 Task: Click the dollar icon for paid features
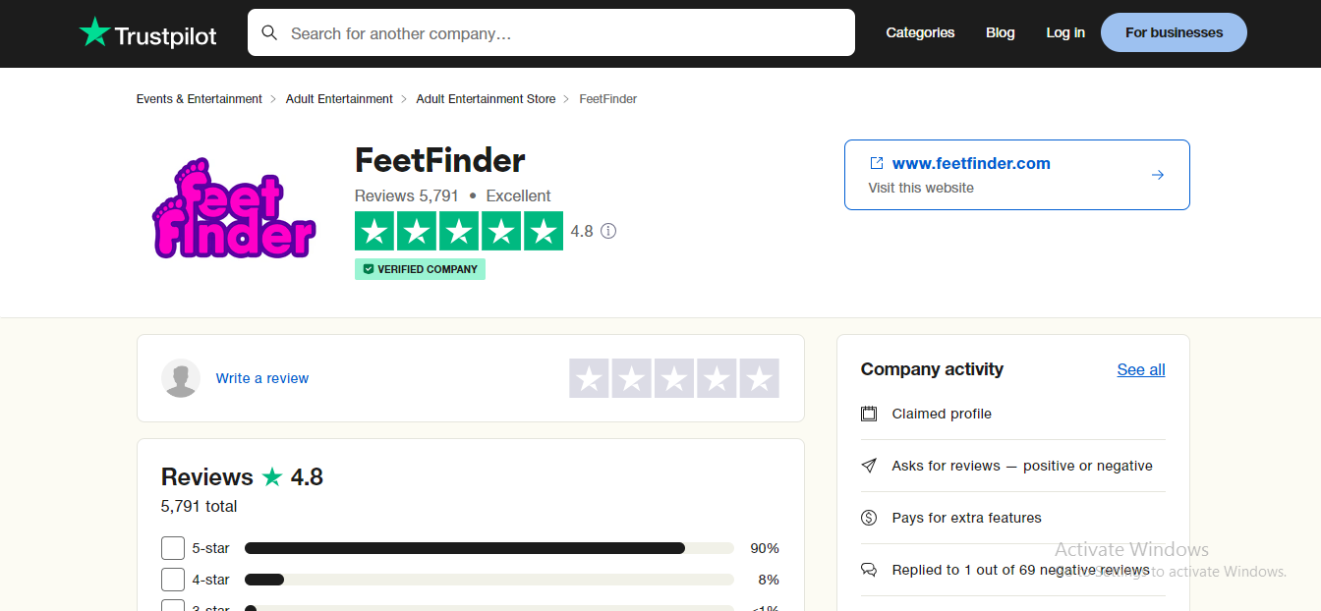point(869,518)
